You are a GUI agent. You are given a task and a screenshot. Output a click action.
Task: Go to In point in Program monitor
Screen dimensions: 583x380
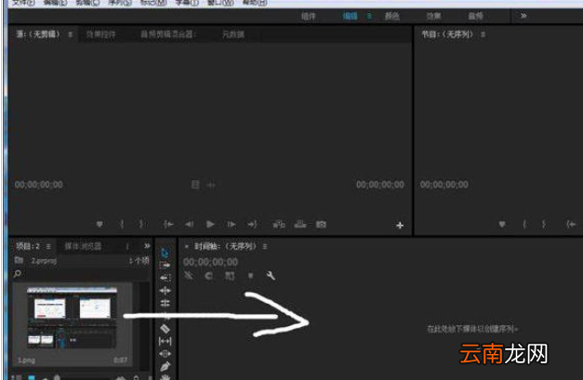point(571,224)
